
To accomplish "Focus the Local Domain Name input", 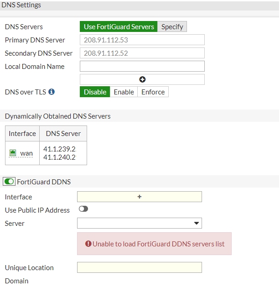I will 142,66.
